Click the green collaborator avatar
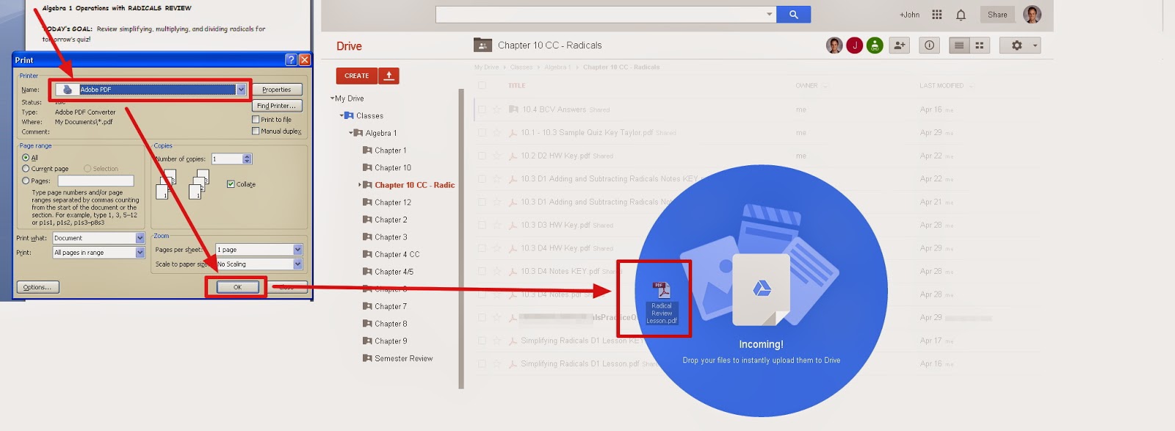The image size is (1175, 431). coord(875,46)
